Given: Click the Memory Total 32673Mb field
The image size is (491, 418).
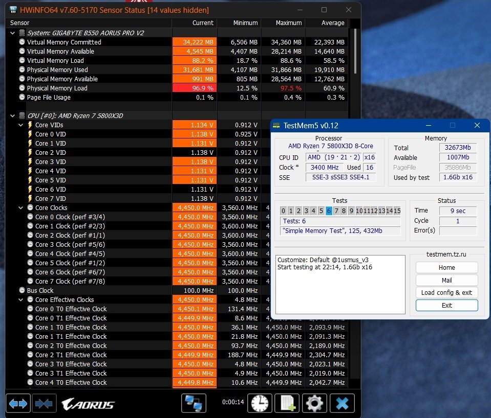Looking at the screenshot, I should pyautogui.click(x=458, y=148).
